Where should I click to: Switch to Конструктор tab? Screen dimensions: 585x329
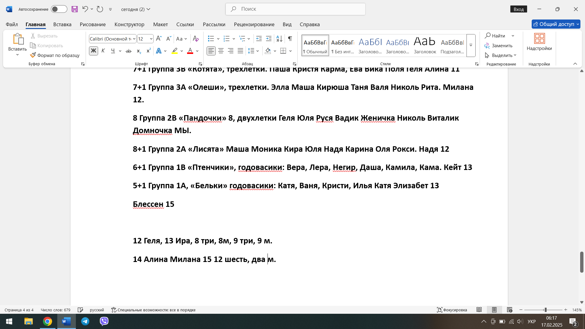pos(129,24)
